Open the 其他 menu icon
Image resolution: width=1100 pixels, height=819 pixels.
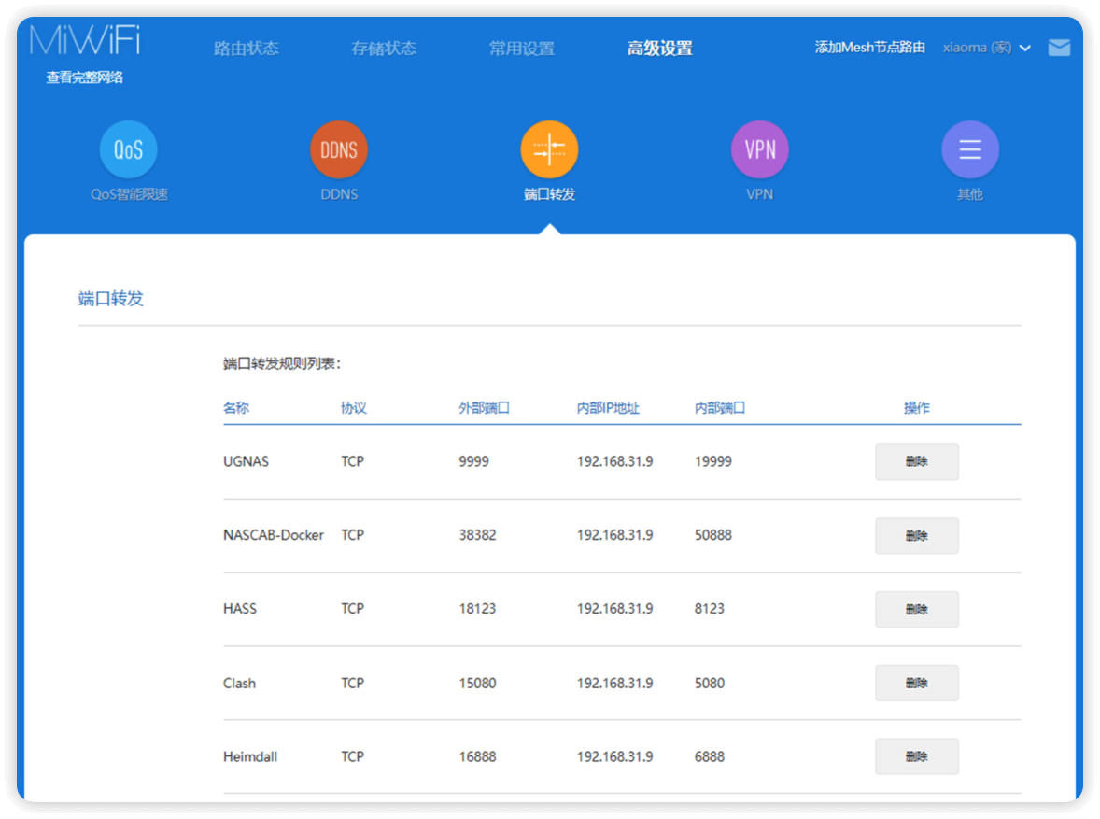click(x=970, y=149)
